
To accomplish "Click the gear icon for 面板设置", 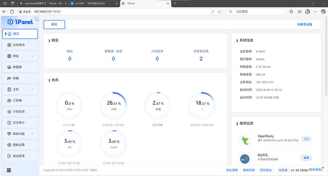I will coord(9,145).
